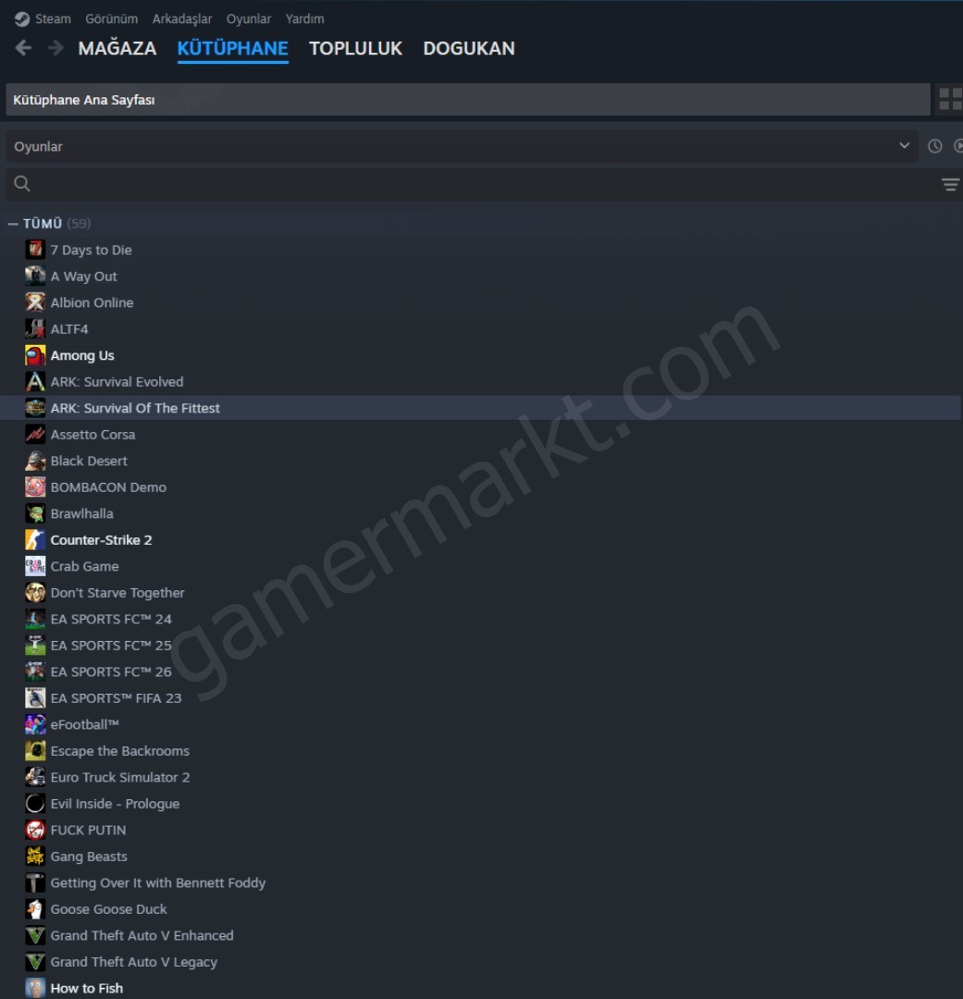Switch to the MAĞAZA tab
The width and height of the screenshot is (963, 999).
point(117,48)
